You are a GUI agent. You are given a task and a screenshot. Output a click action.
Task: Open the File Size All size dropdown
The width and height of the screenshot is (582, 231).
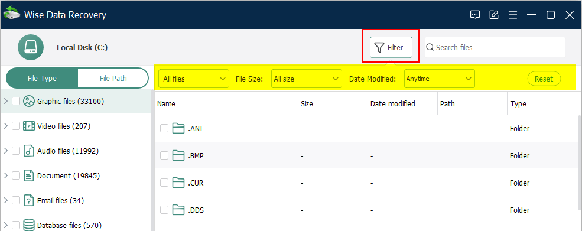307,79
